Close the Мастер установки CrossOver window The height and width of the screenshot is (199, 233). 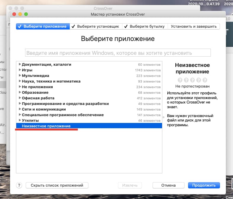pyautogui.click(x=14, y=14)
